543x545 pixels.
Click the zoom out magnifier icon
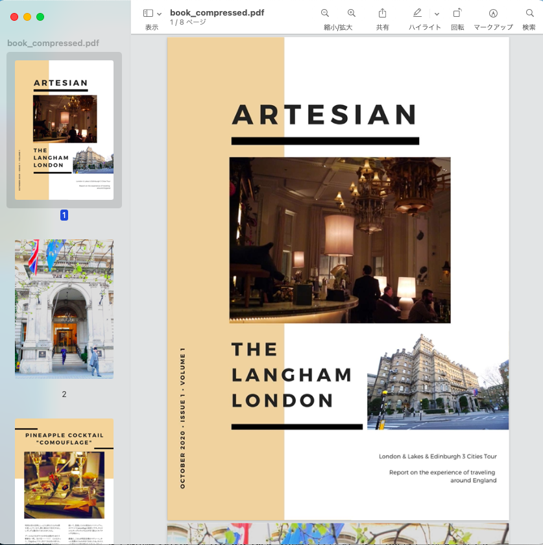(x=325, y=13)
